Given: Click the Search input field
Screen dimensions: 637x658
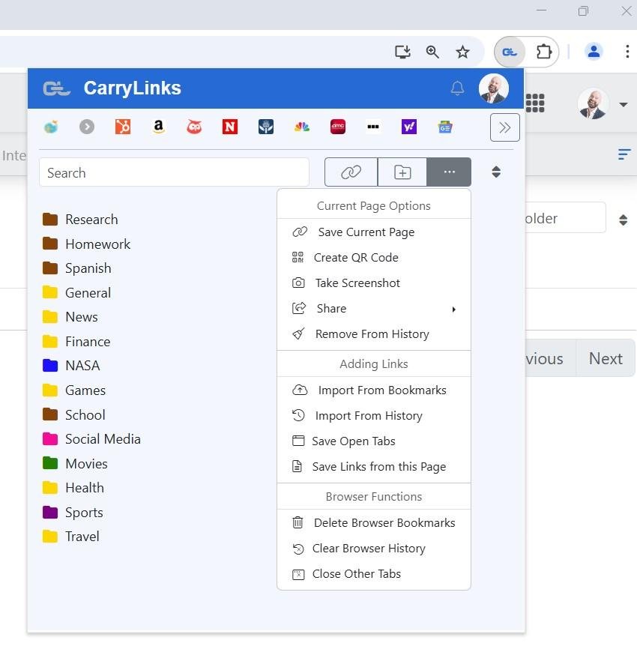Looking at the screenshot, I should pyautogui.click(x=174, y=172).
